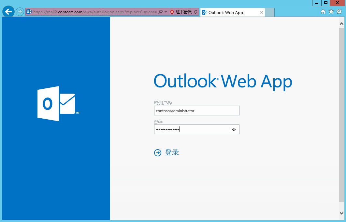Open a new blank browser tab
The image size is (346, 222).
[x=270, y=12]
